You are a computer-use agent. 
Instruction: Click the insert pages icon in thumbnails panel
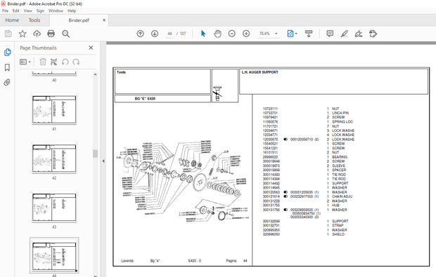(x=53, y=62)
